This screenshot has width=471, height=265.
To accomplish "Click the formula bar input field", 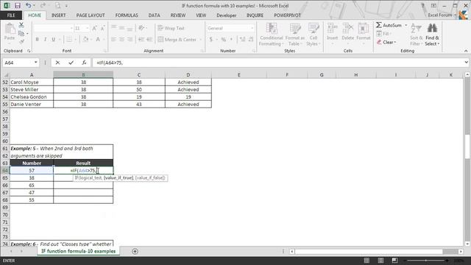I will (x=277, y=63).
